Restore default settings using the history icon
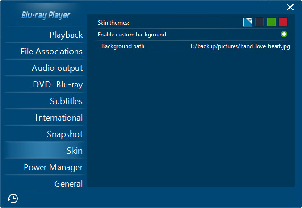The width and height of the screenshot is (302, 208). 13,199
